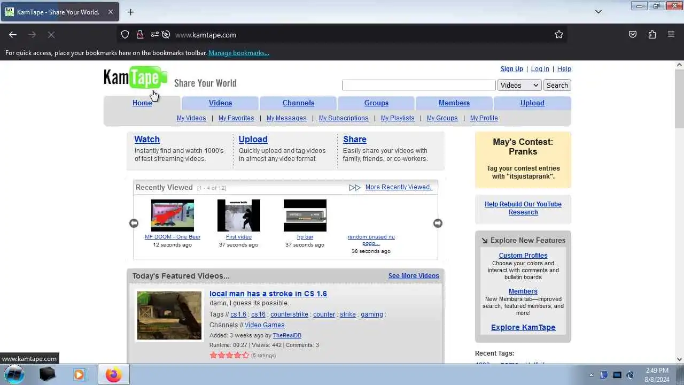Click the Help link
684x385 pixels.
click(564, 69)
